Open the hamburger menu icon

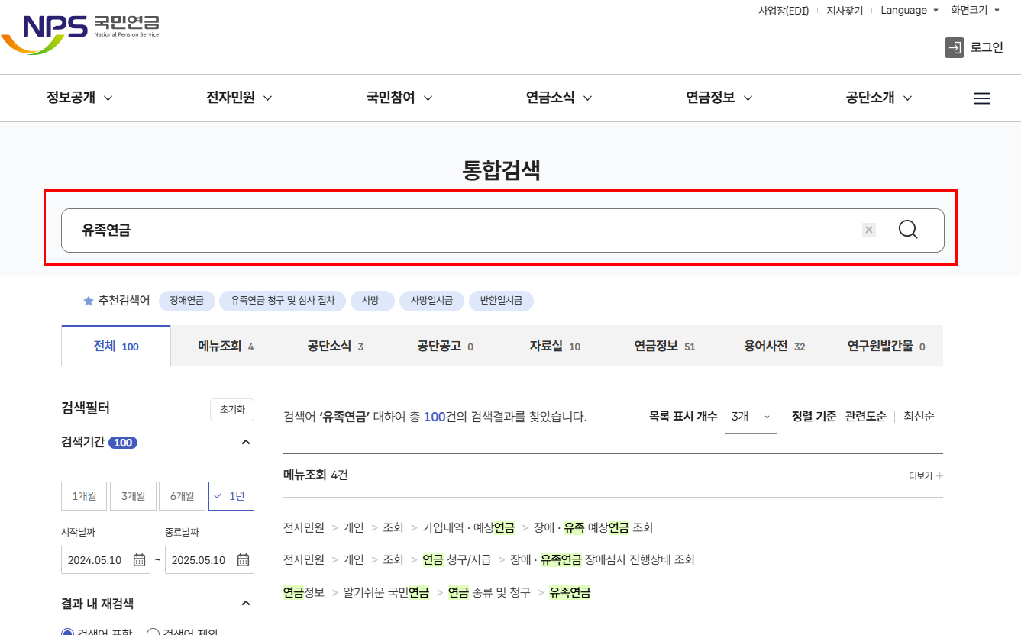[x=982, y=98]
